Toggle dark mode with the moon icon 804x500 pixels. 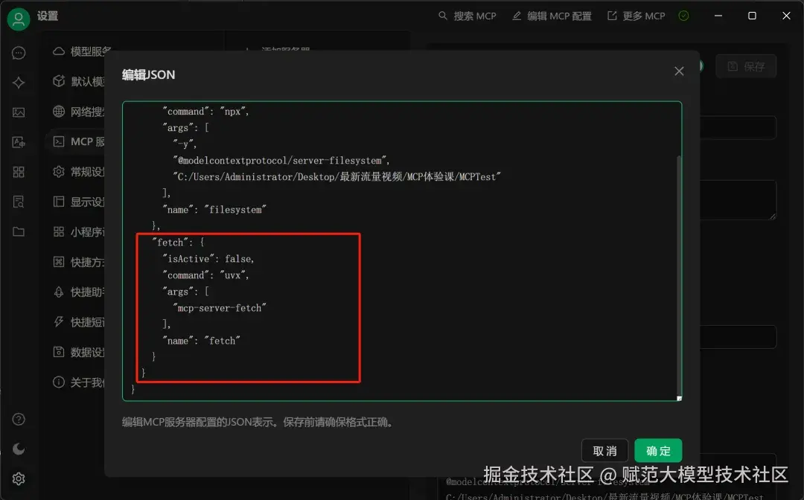click(20, 449)
